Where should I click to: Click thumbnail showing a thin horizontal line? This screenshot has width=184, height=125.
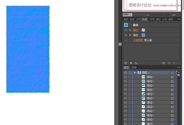click(x=143, y=90)
